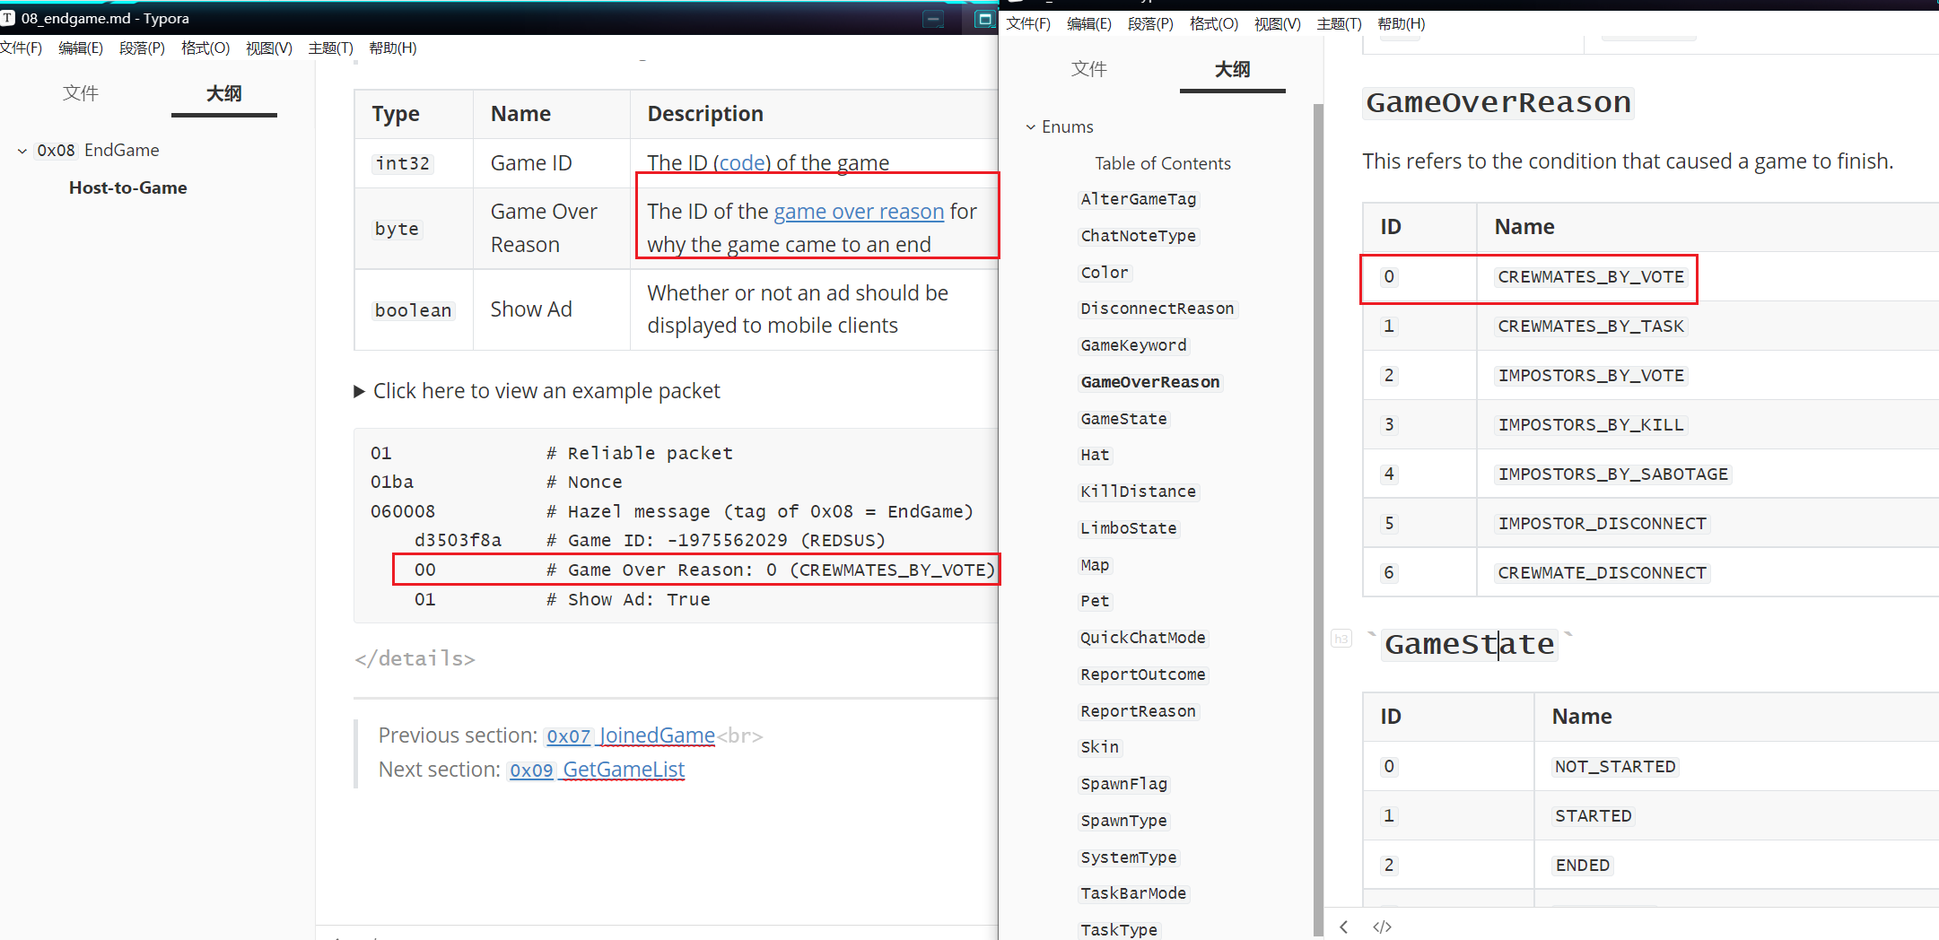Toggle sidebar with bottom back-arrow icon
This screenshot has width=1939, height=940.
pyautogui.click(x=1343, y=927)
